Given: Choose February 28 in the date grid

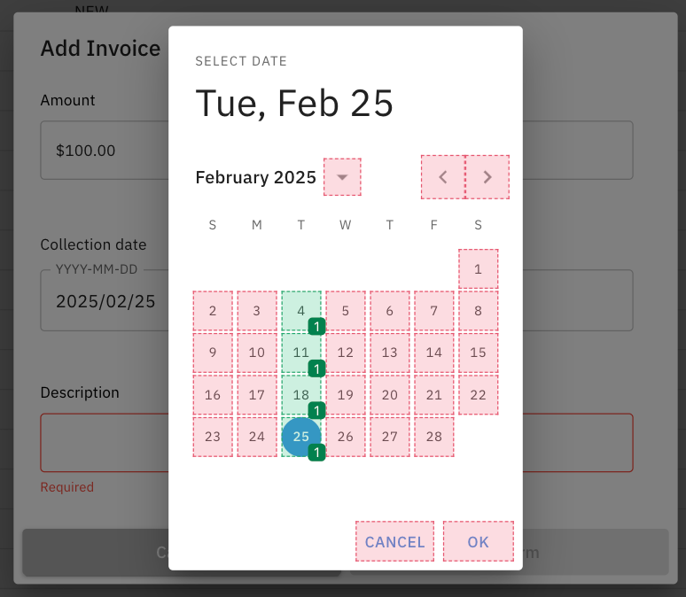Looking at the screenshot, I should coord(434,437).
